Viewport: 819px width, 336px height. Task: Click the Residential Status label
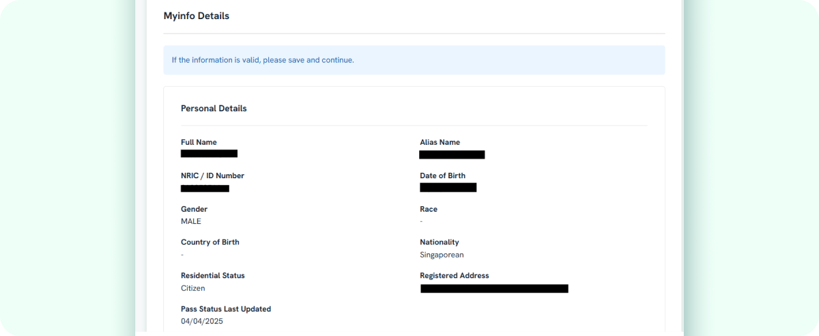pos(213,275)
